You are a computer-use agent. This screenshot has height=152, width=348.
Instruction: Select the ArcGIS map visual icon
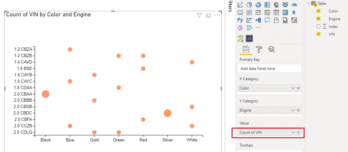(x=294, y=20)
